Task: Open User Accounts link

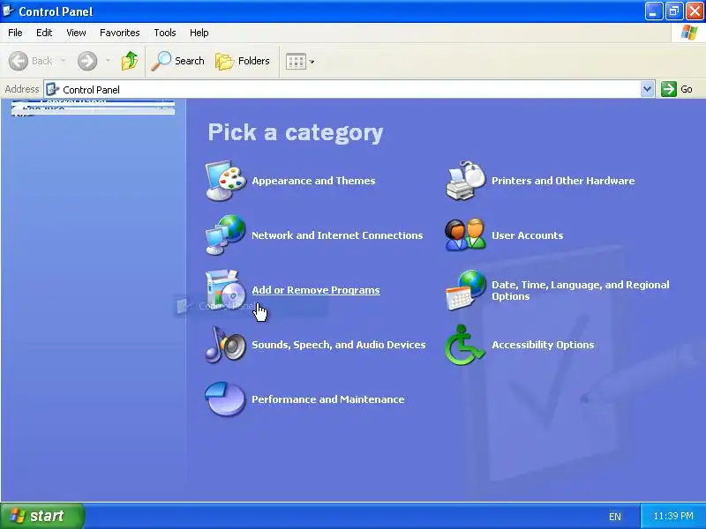Action: pos(527,235)
